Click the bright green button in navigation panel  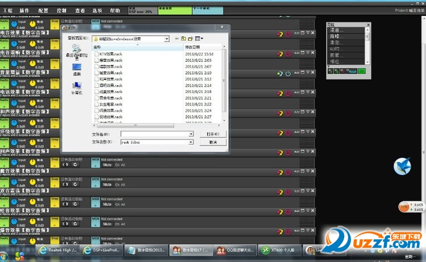pos(362,71)
